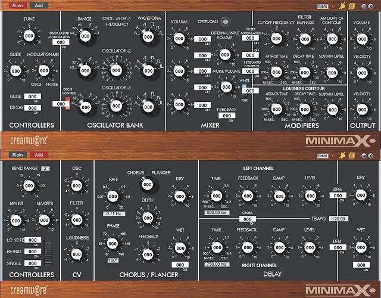
Task: Click Oscillator-1 RANGE knob
Action: coord(85,36)
